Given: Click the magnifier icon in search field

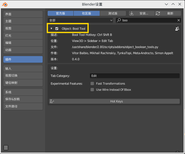Looking at the screenshot, I should click(119, 20).
